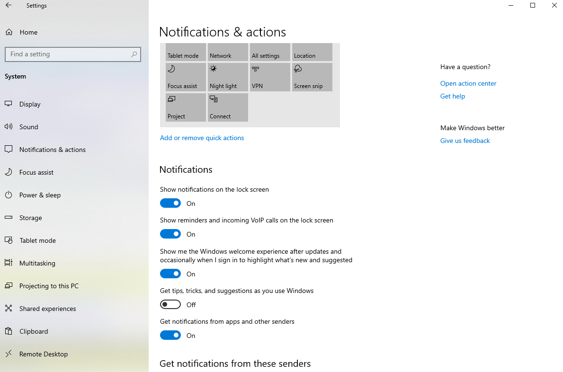Select the Connect quick action tile
The width and height of the screenshot is (563, 372).
pos(228,107)
